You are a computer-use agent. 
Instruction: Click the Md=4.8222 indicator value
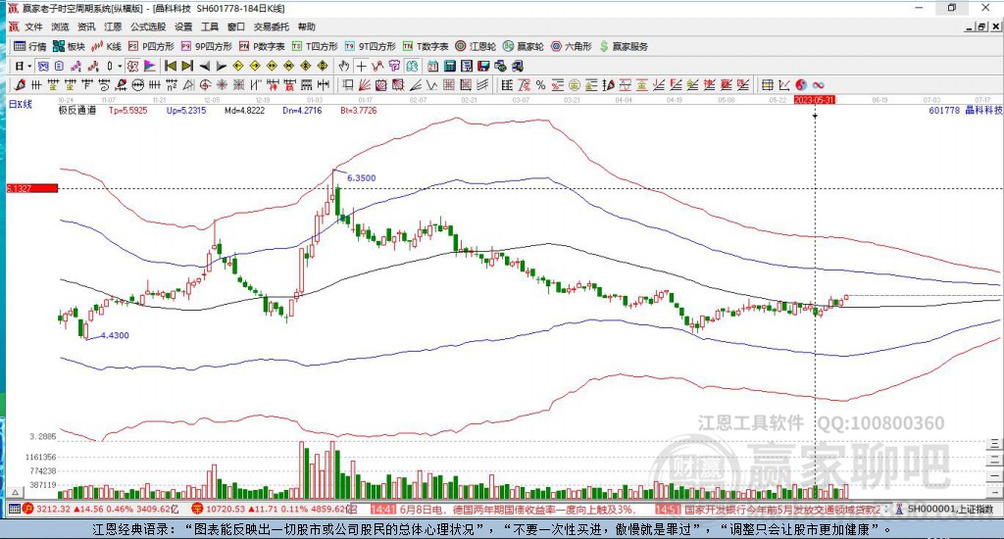pos(244,110)
